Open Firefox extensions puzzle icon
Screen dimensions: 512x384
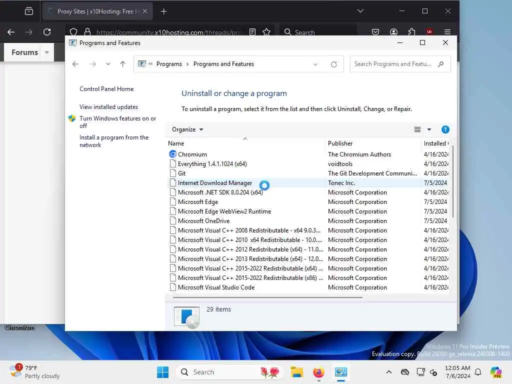click(x=411, y=32)
